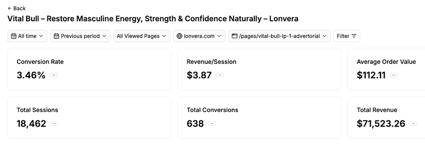The image size is (425, 145).
Task: Expand the lonvera.com domain dropdown
Action: [199, 36]
